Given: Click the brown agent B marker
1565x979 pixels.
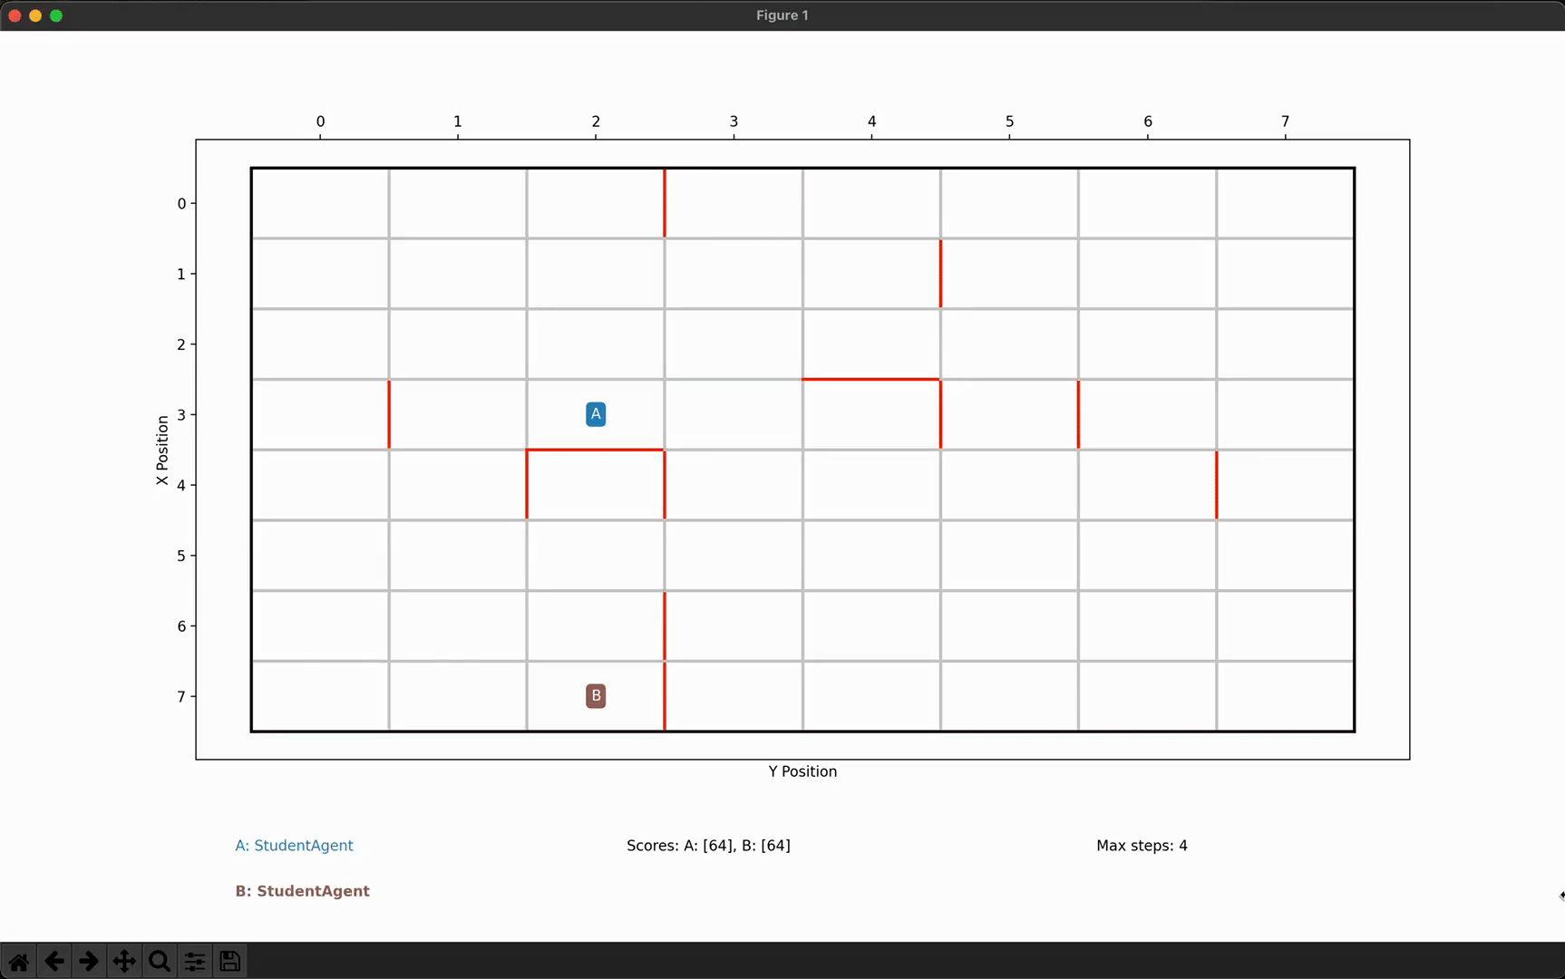Looking at the screenshot, I should coord(596,696).
